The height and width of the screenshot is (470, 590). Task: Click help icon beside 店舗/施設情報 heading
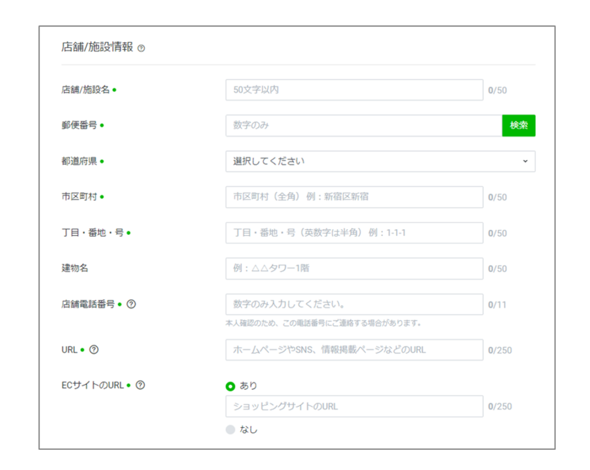[x=141, y=48]
